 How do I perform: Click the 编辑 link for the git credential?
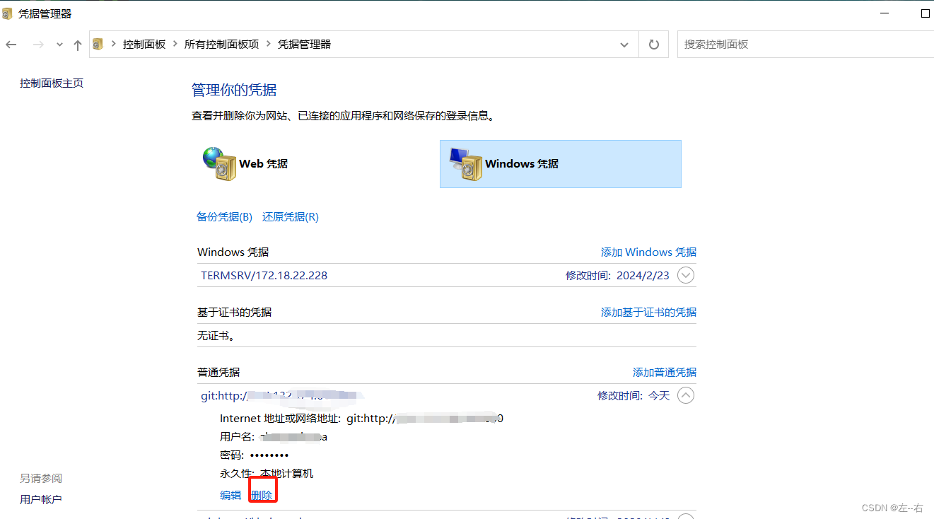pyautogui.click(x=230, y=495)
